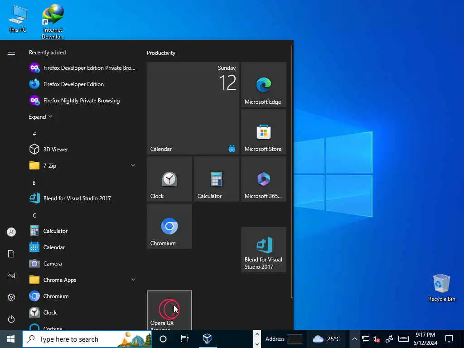Jump to the # letter index
This screenshot has height=348, width=464.
(34, 134)
